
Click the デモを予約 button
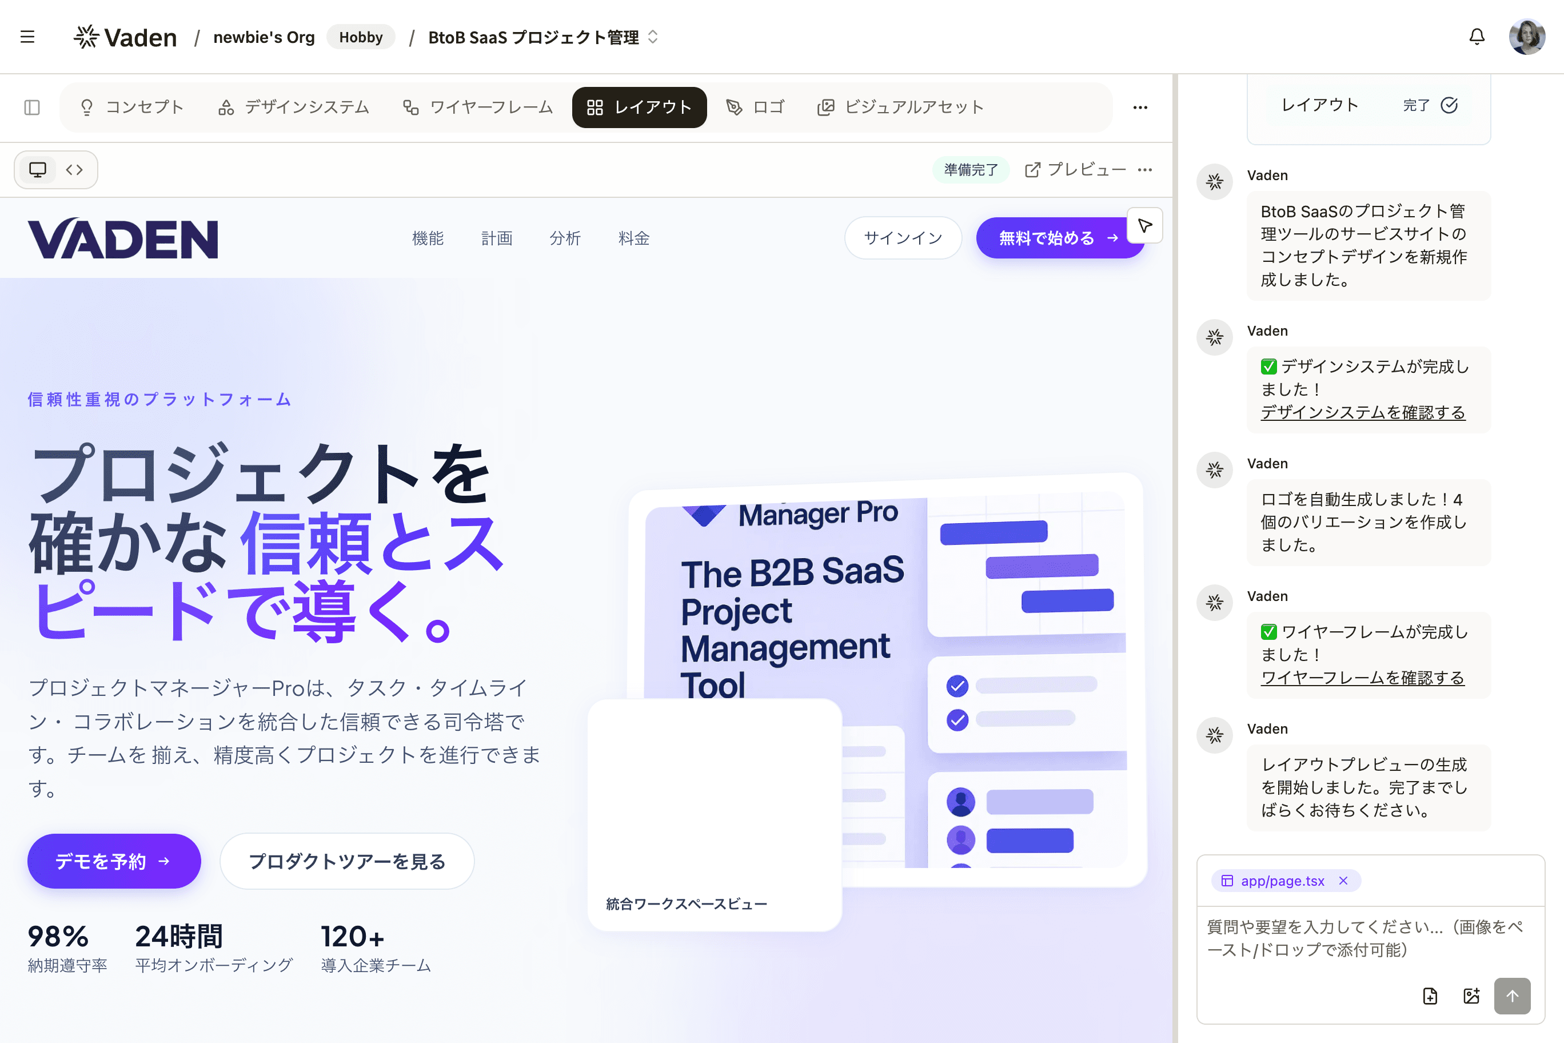tap(114, 861)
